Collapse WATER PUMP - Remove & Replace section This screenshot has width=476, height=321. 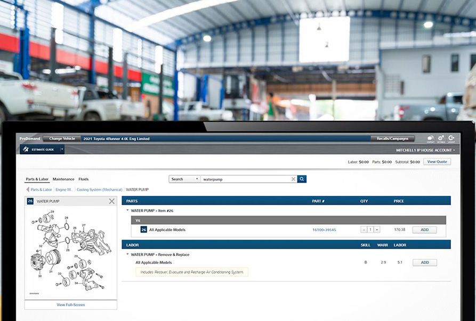127,254
